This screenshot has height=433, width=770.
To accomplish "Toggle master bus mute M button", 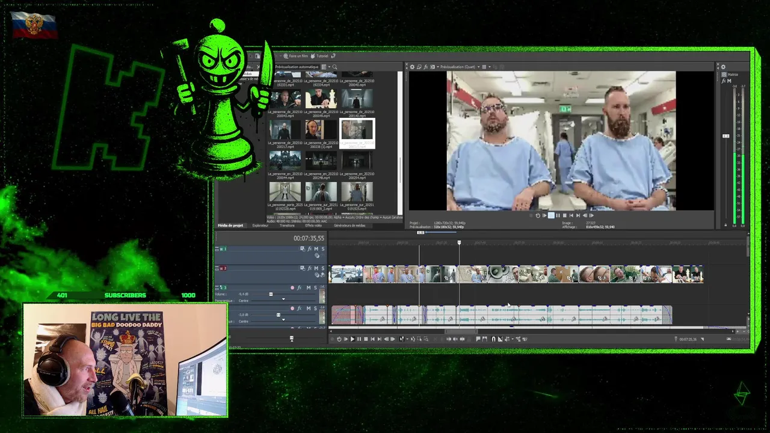I will coord(729,81).
